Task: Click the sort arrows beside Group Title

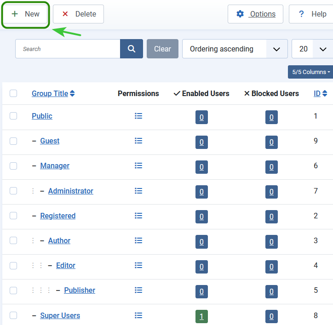Action: 72,93
